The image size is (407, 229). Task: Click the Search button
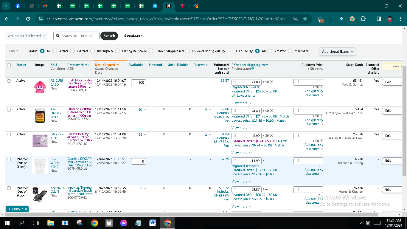tap(109, 36)
